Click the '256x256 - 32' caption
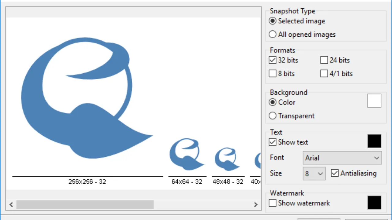The width and height of the screenshot is (392, 220). 87,182
